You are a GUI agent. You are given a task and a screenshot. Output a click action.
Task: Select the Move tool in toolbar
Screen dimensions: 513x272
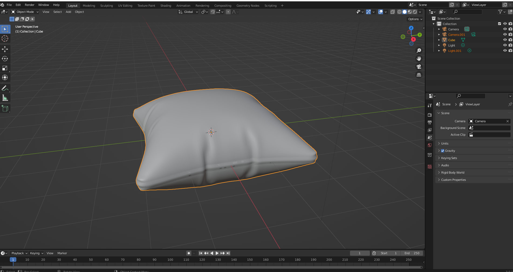click(5, 49)
